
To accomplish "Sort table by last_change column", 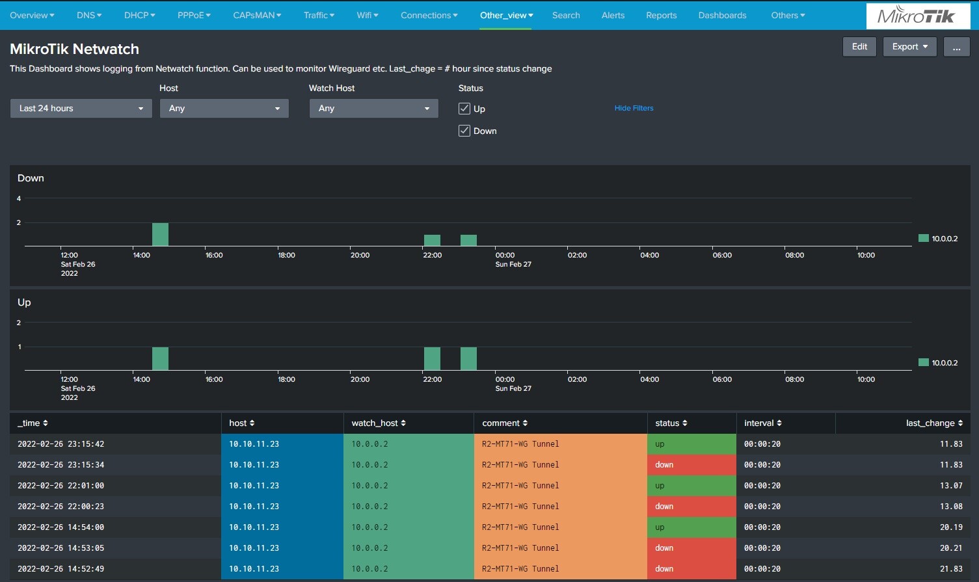I will [934, 423].
